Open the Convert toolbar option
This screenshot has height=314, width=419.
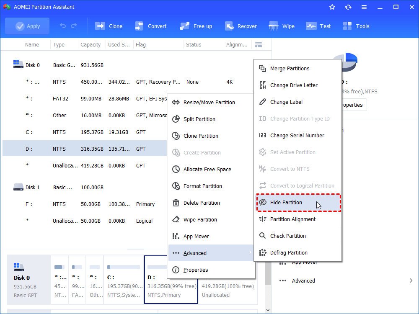click(x=151, y=26)
